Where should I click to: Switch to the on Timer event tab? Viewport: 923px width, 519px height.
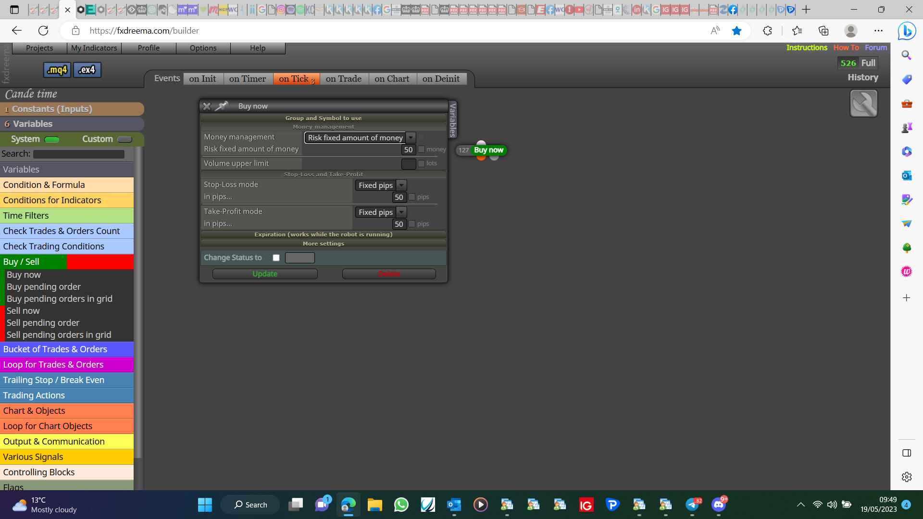pyautogui.click(x=248, y=79)
